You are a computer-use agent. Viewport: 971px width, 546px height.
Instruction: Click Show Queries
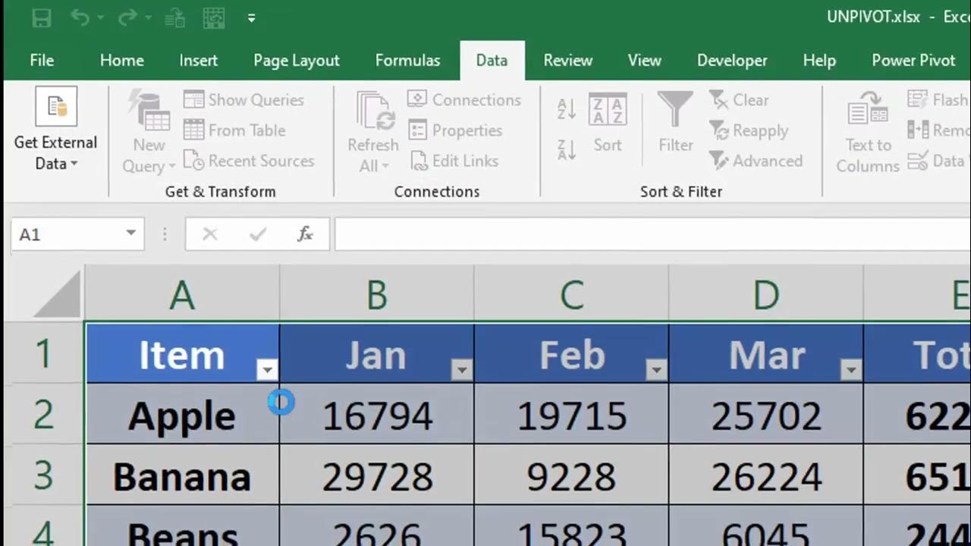tap(244, 100)
